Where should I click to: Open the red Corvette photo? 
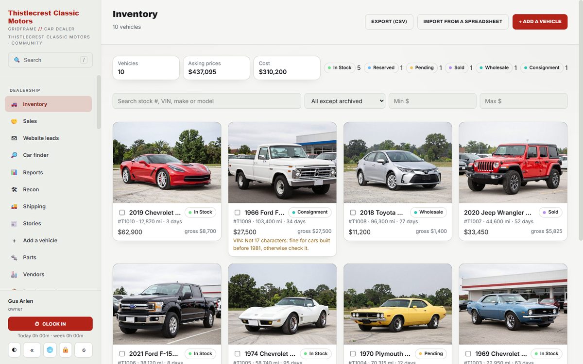[x=167, y=163]
